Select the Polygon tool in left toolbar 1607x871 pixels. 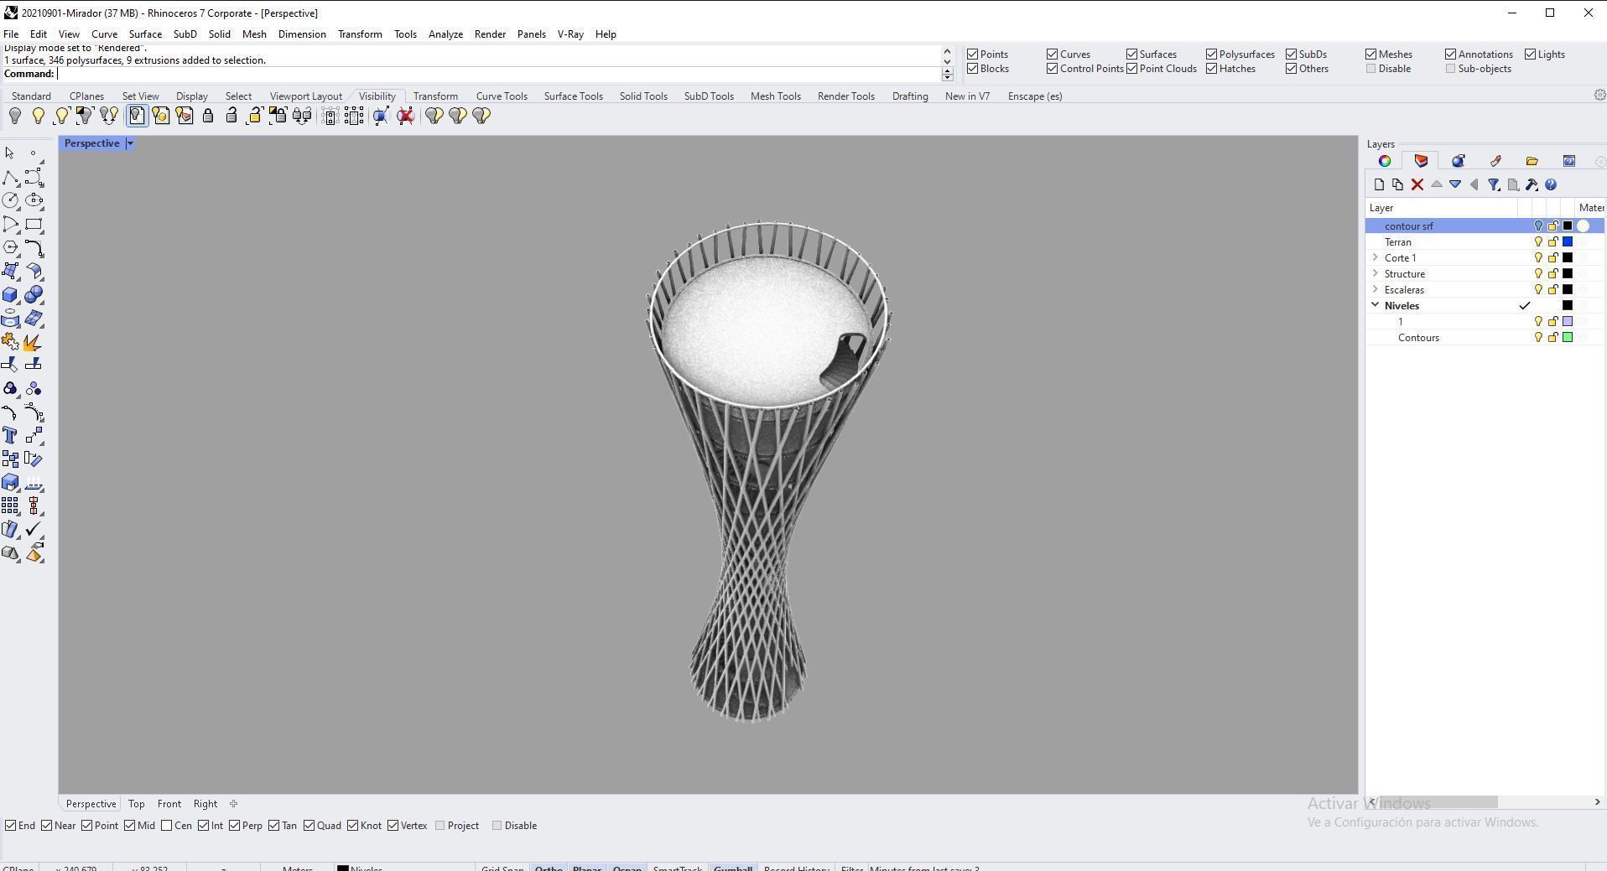[x=10, y=248]
